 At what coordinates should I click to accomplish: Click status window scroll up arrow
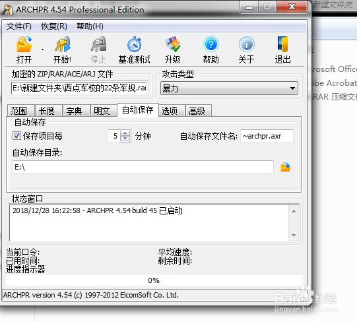[294, 211]
